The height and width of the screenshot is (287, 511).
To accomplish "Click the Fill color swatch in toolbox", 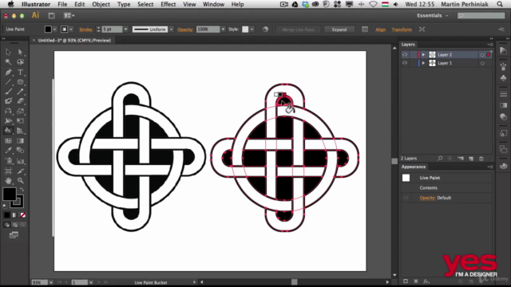I will point(10,195).
